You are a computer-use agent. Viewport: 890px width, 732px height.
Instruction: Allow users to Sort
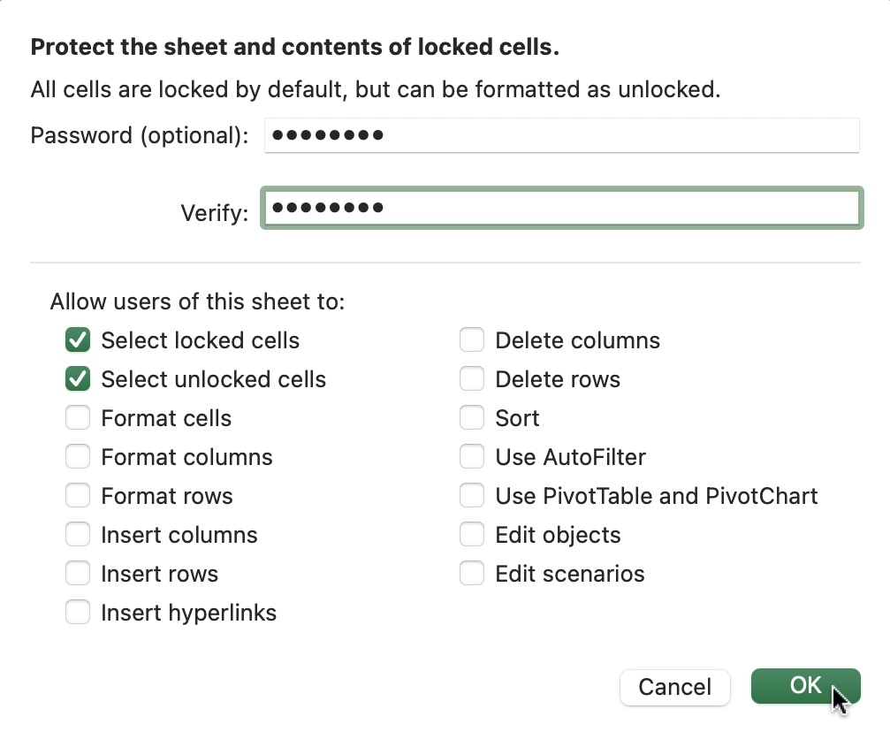pos(472,418)
